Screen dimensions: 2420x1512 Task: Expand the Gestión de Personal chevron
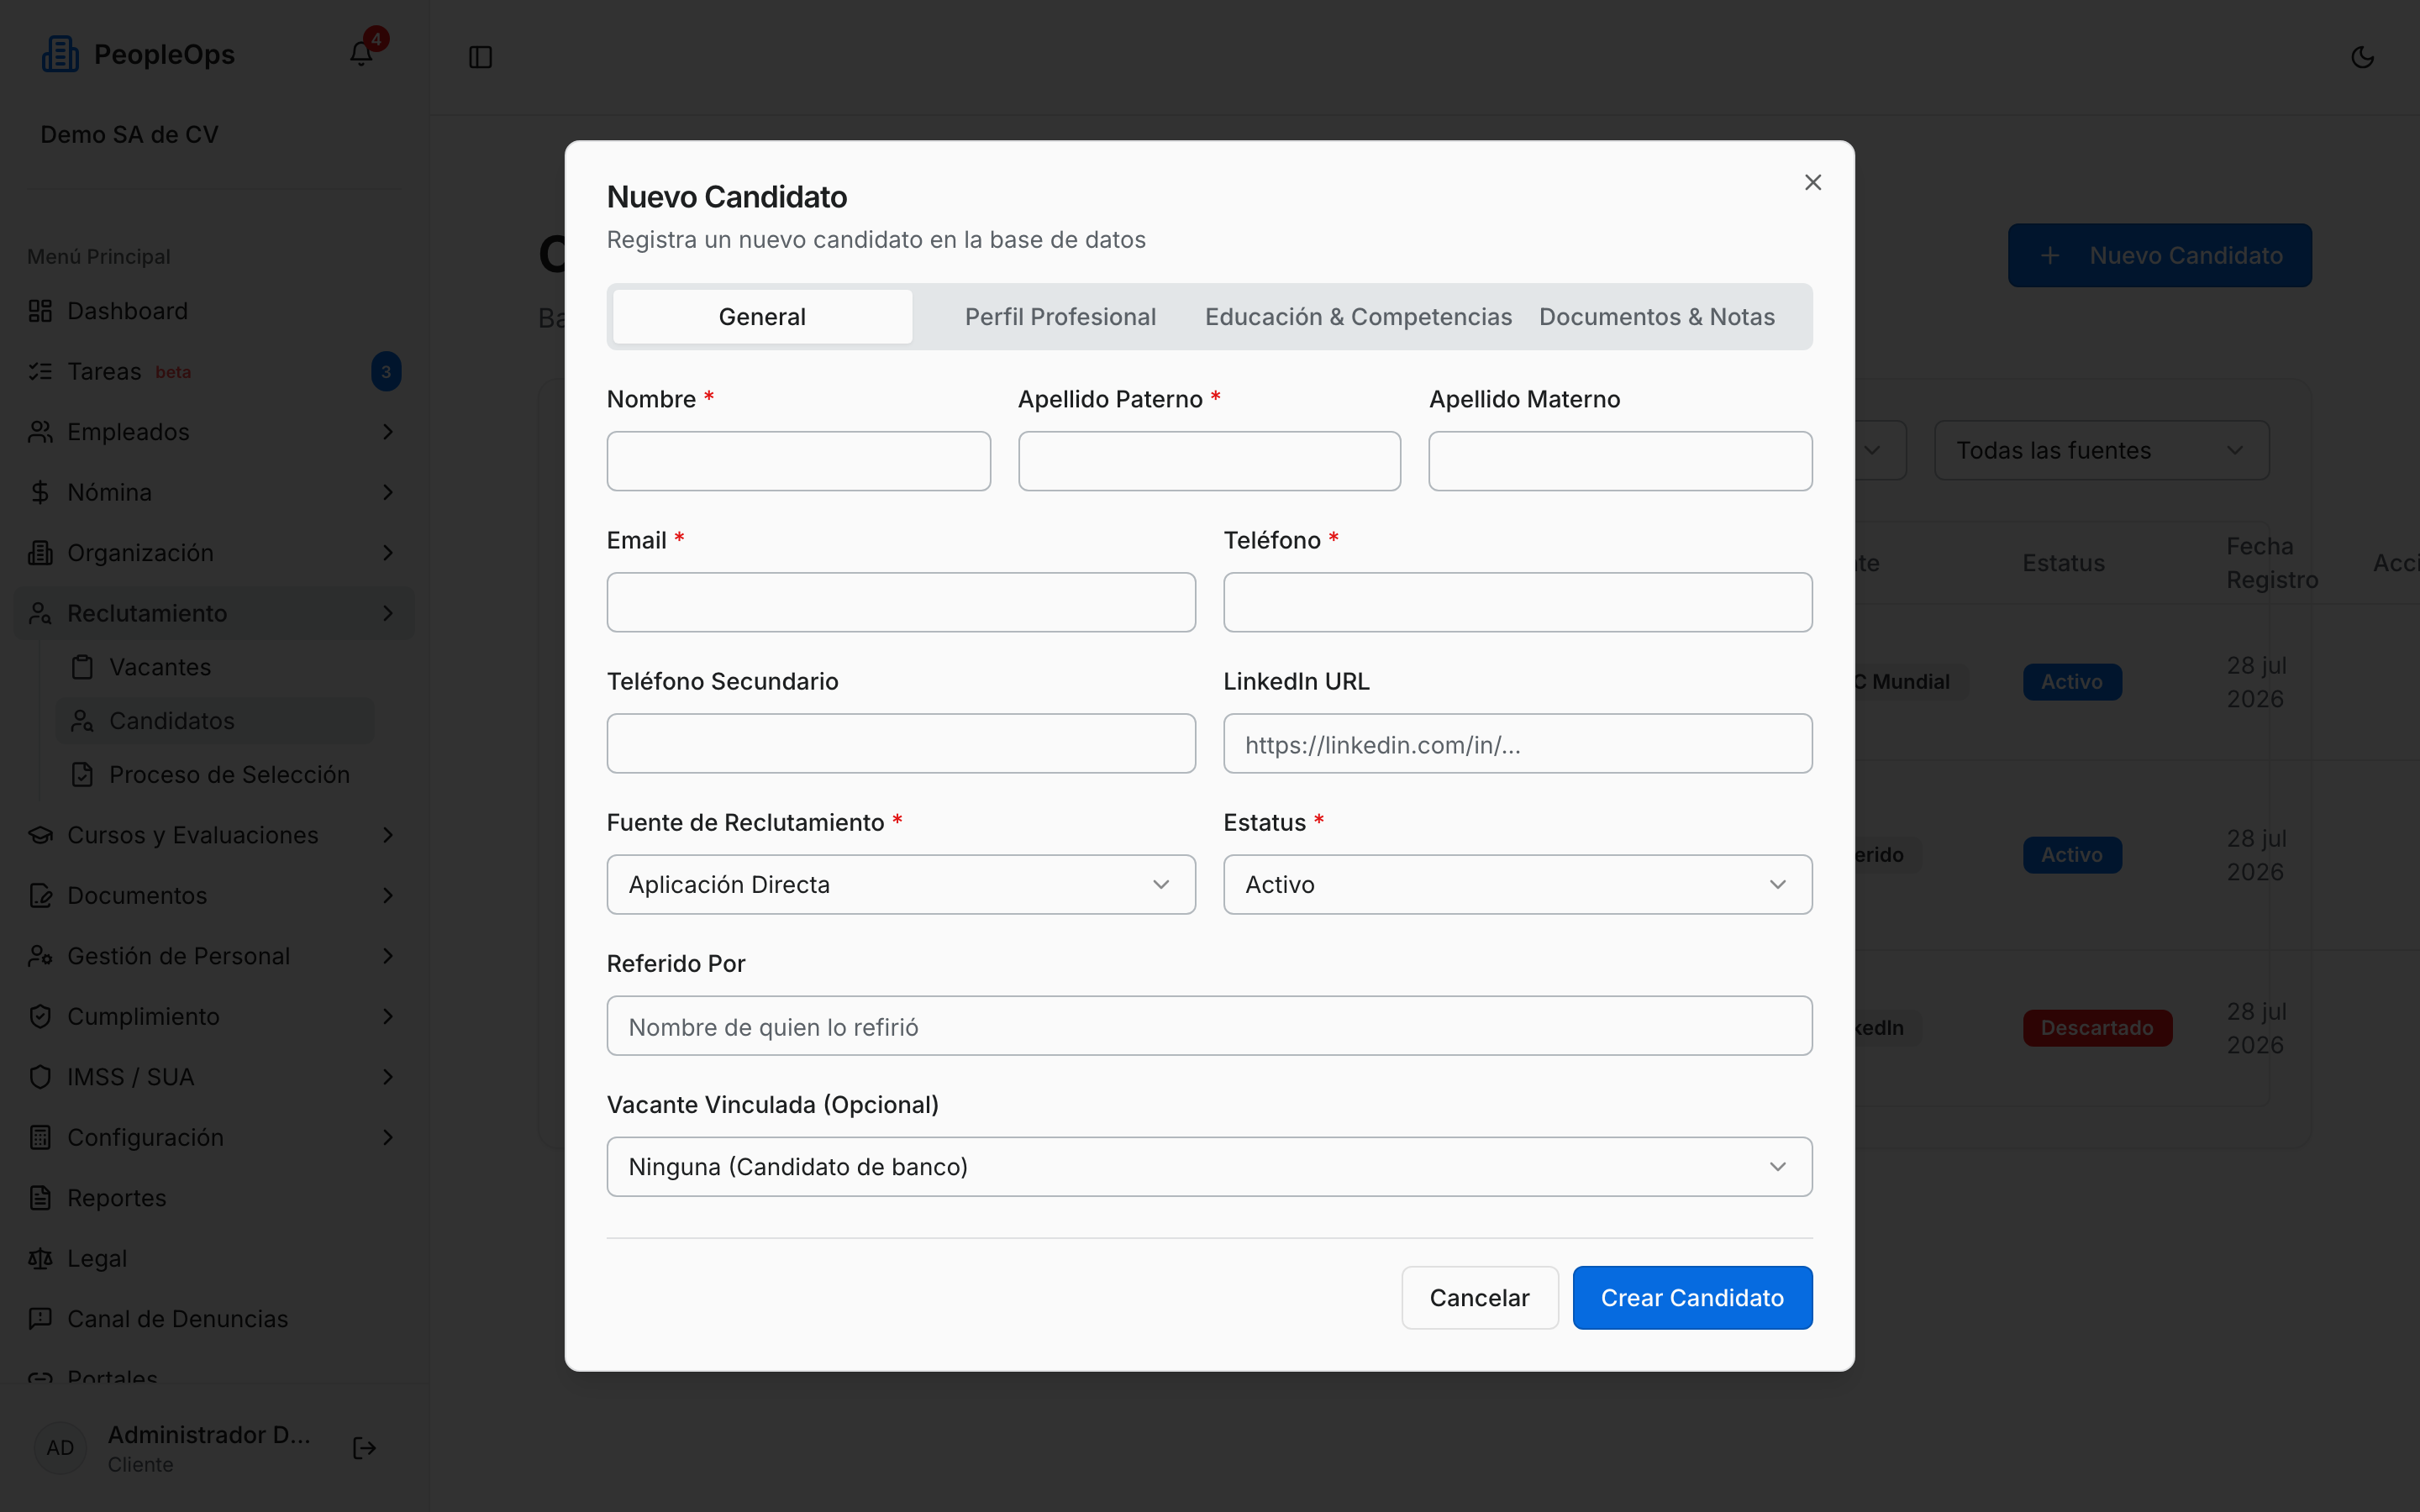pos(388,956)
